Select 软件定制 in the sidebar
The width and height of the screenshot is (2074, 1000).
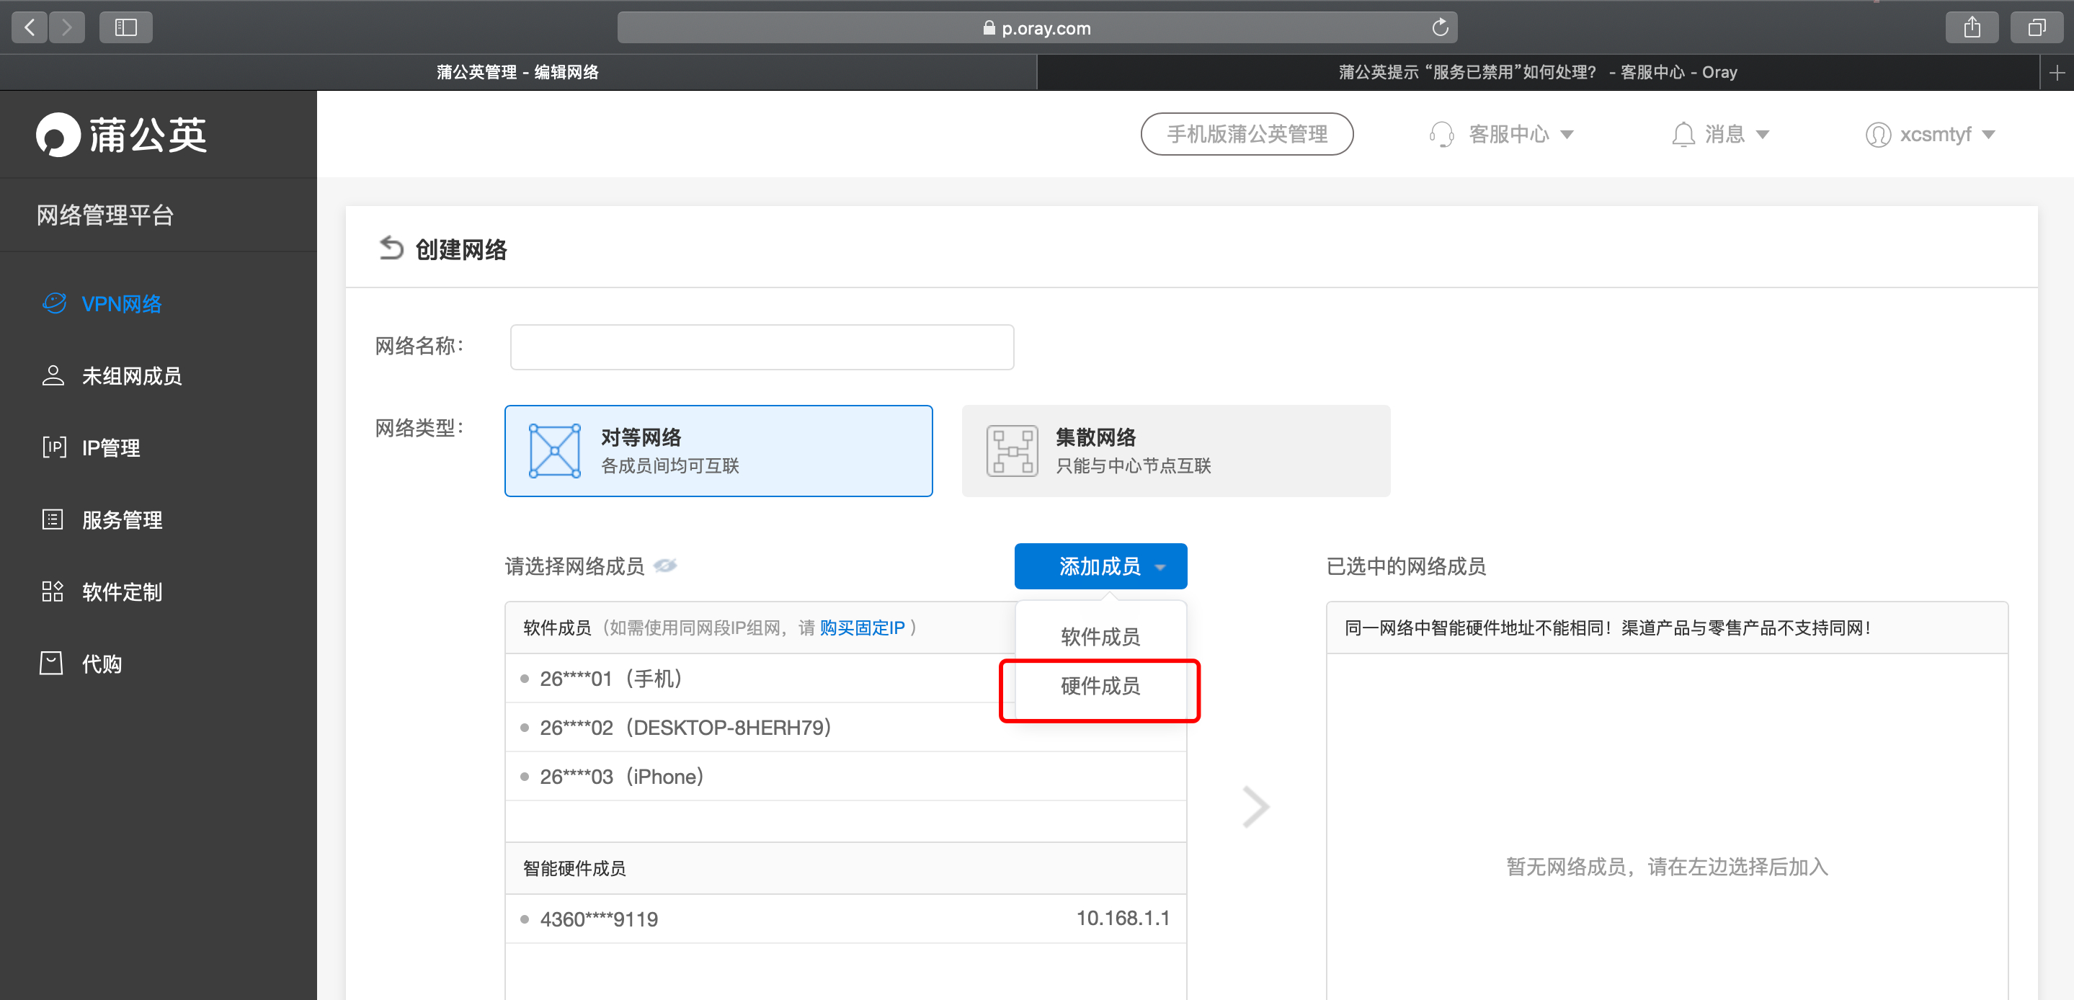point(123,591)
